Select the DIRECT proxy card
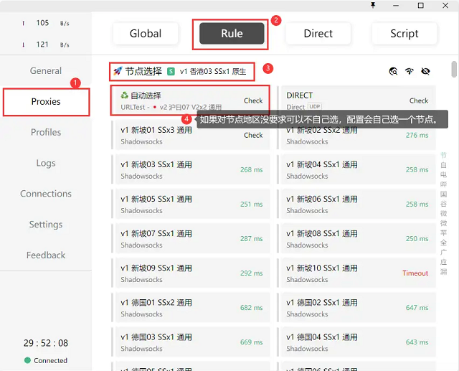 356,100
